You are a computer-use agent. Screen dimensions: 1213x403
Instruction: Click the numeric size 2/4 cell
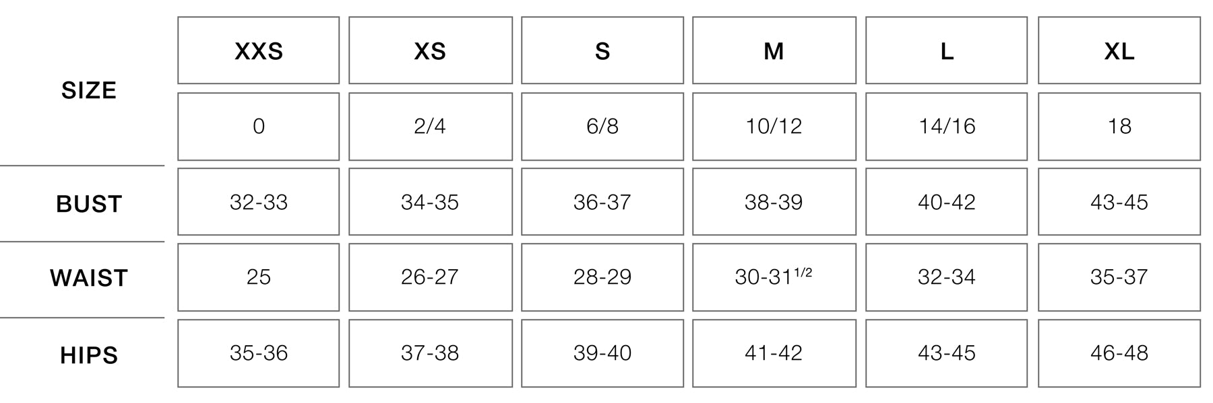(x=430, y=126)
